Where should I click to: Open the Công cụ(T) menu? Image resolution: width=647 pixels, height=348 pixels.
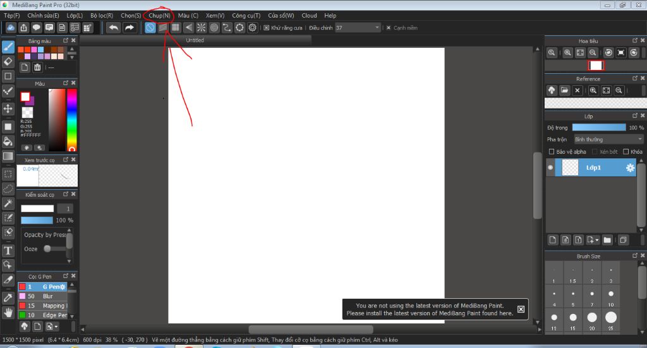click(x=246, y=15)
